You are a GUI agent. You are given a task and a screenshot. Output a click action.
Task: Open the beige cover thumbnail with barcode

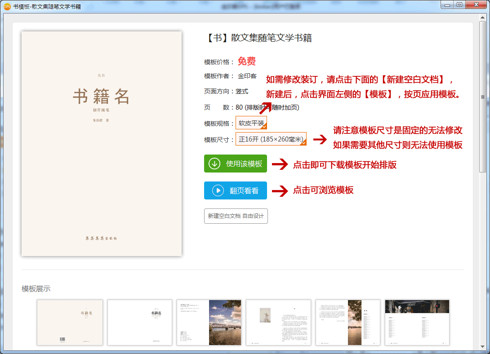pos(70,323)
